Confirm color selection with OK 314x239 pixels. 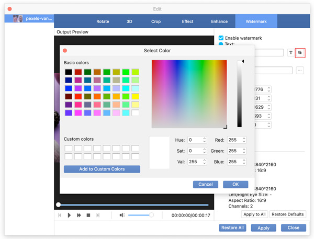(x=235, y=184)
